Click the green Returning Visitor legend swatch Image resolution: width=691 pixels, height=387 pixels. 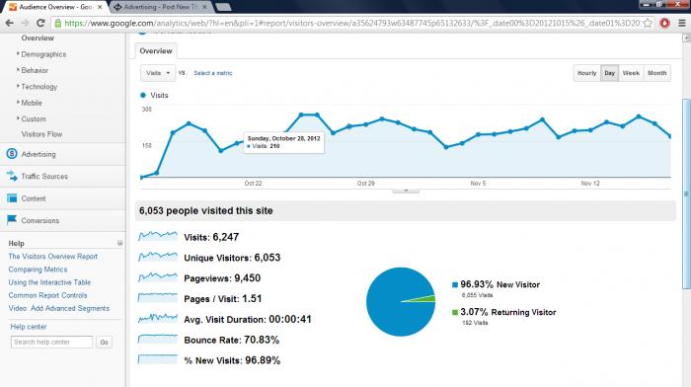click(455, 313)
